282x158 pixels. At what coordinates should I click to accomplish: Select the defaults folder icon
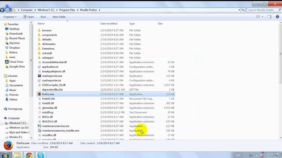point(39,39)
